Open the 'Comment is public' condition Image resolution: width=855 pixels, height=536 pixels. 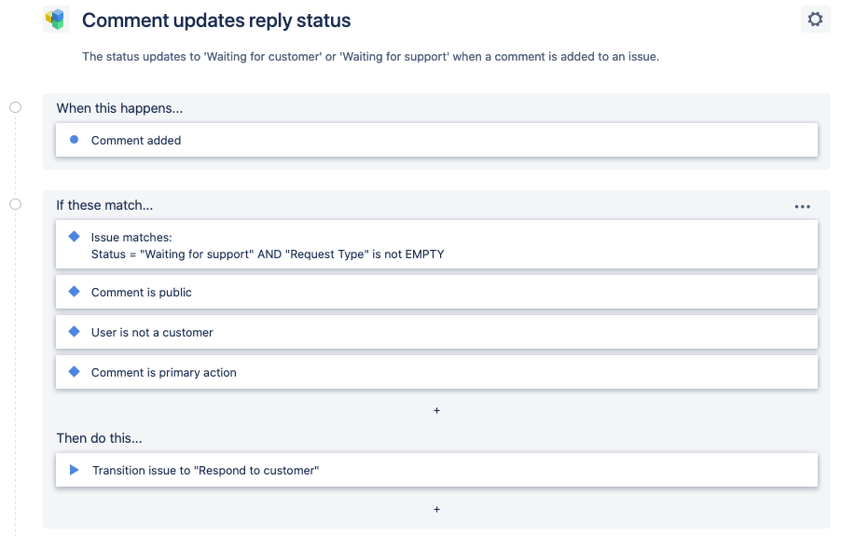coord(436,292)
